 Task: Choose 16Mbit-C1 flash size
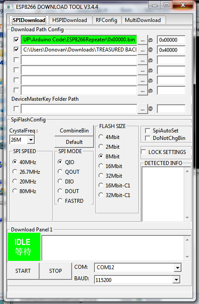(114, 186)
